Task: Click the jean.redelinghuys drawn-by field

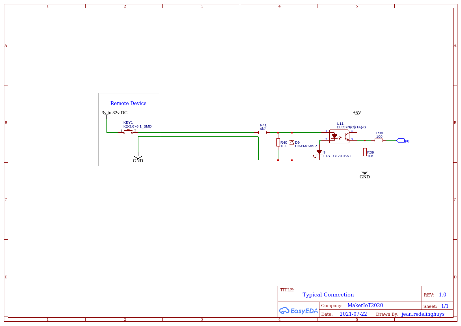Action: tap(423, 314)
